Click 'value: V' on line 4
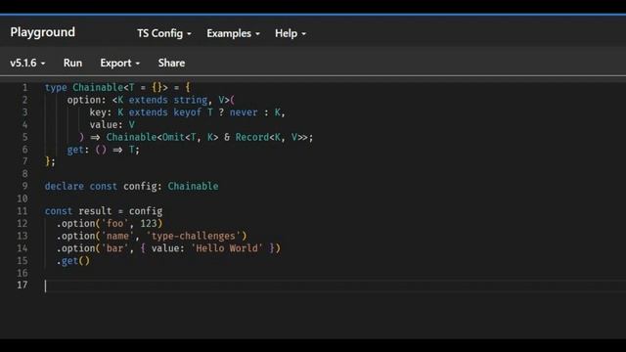The image size is (626, 352). 112,125
